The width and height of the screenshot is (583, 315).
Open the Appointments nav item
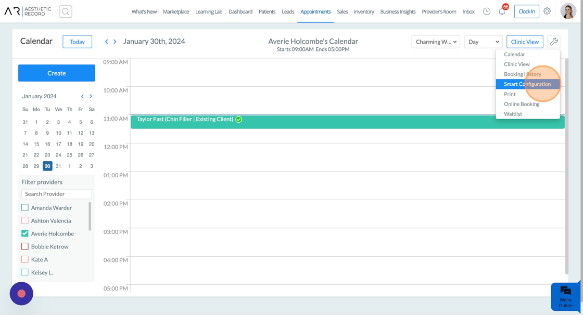coord(315,11)
